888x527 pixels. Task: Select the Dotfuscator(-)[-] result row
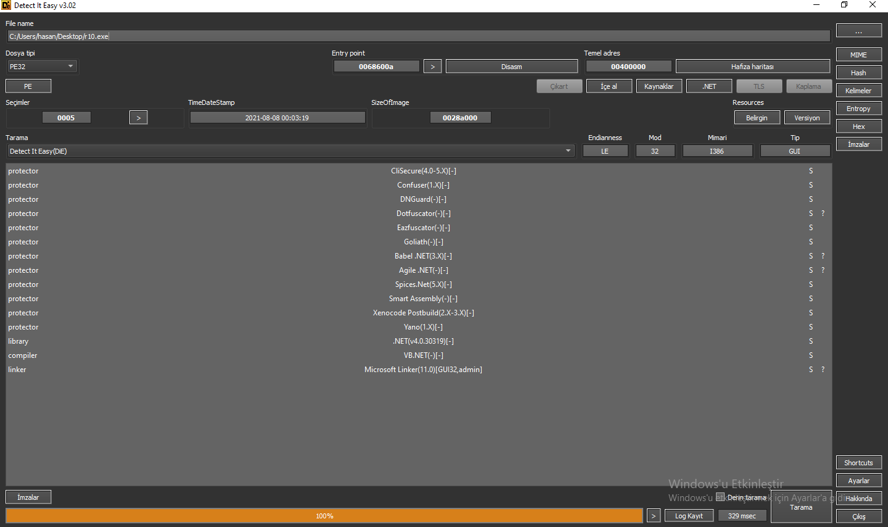pyautogui.click(x=419, y=214)
